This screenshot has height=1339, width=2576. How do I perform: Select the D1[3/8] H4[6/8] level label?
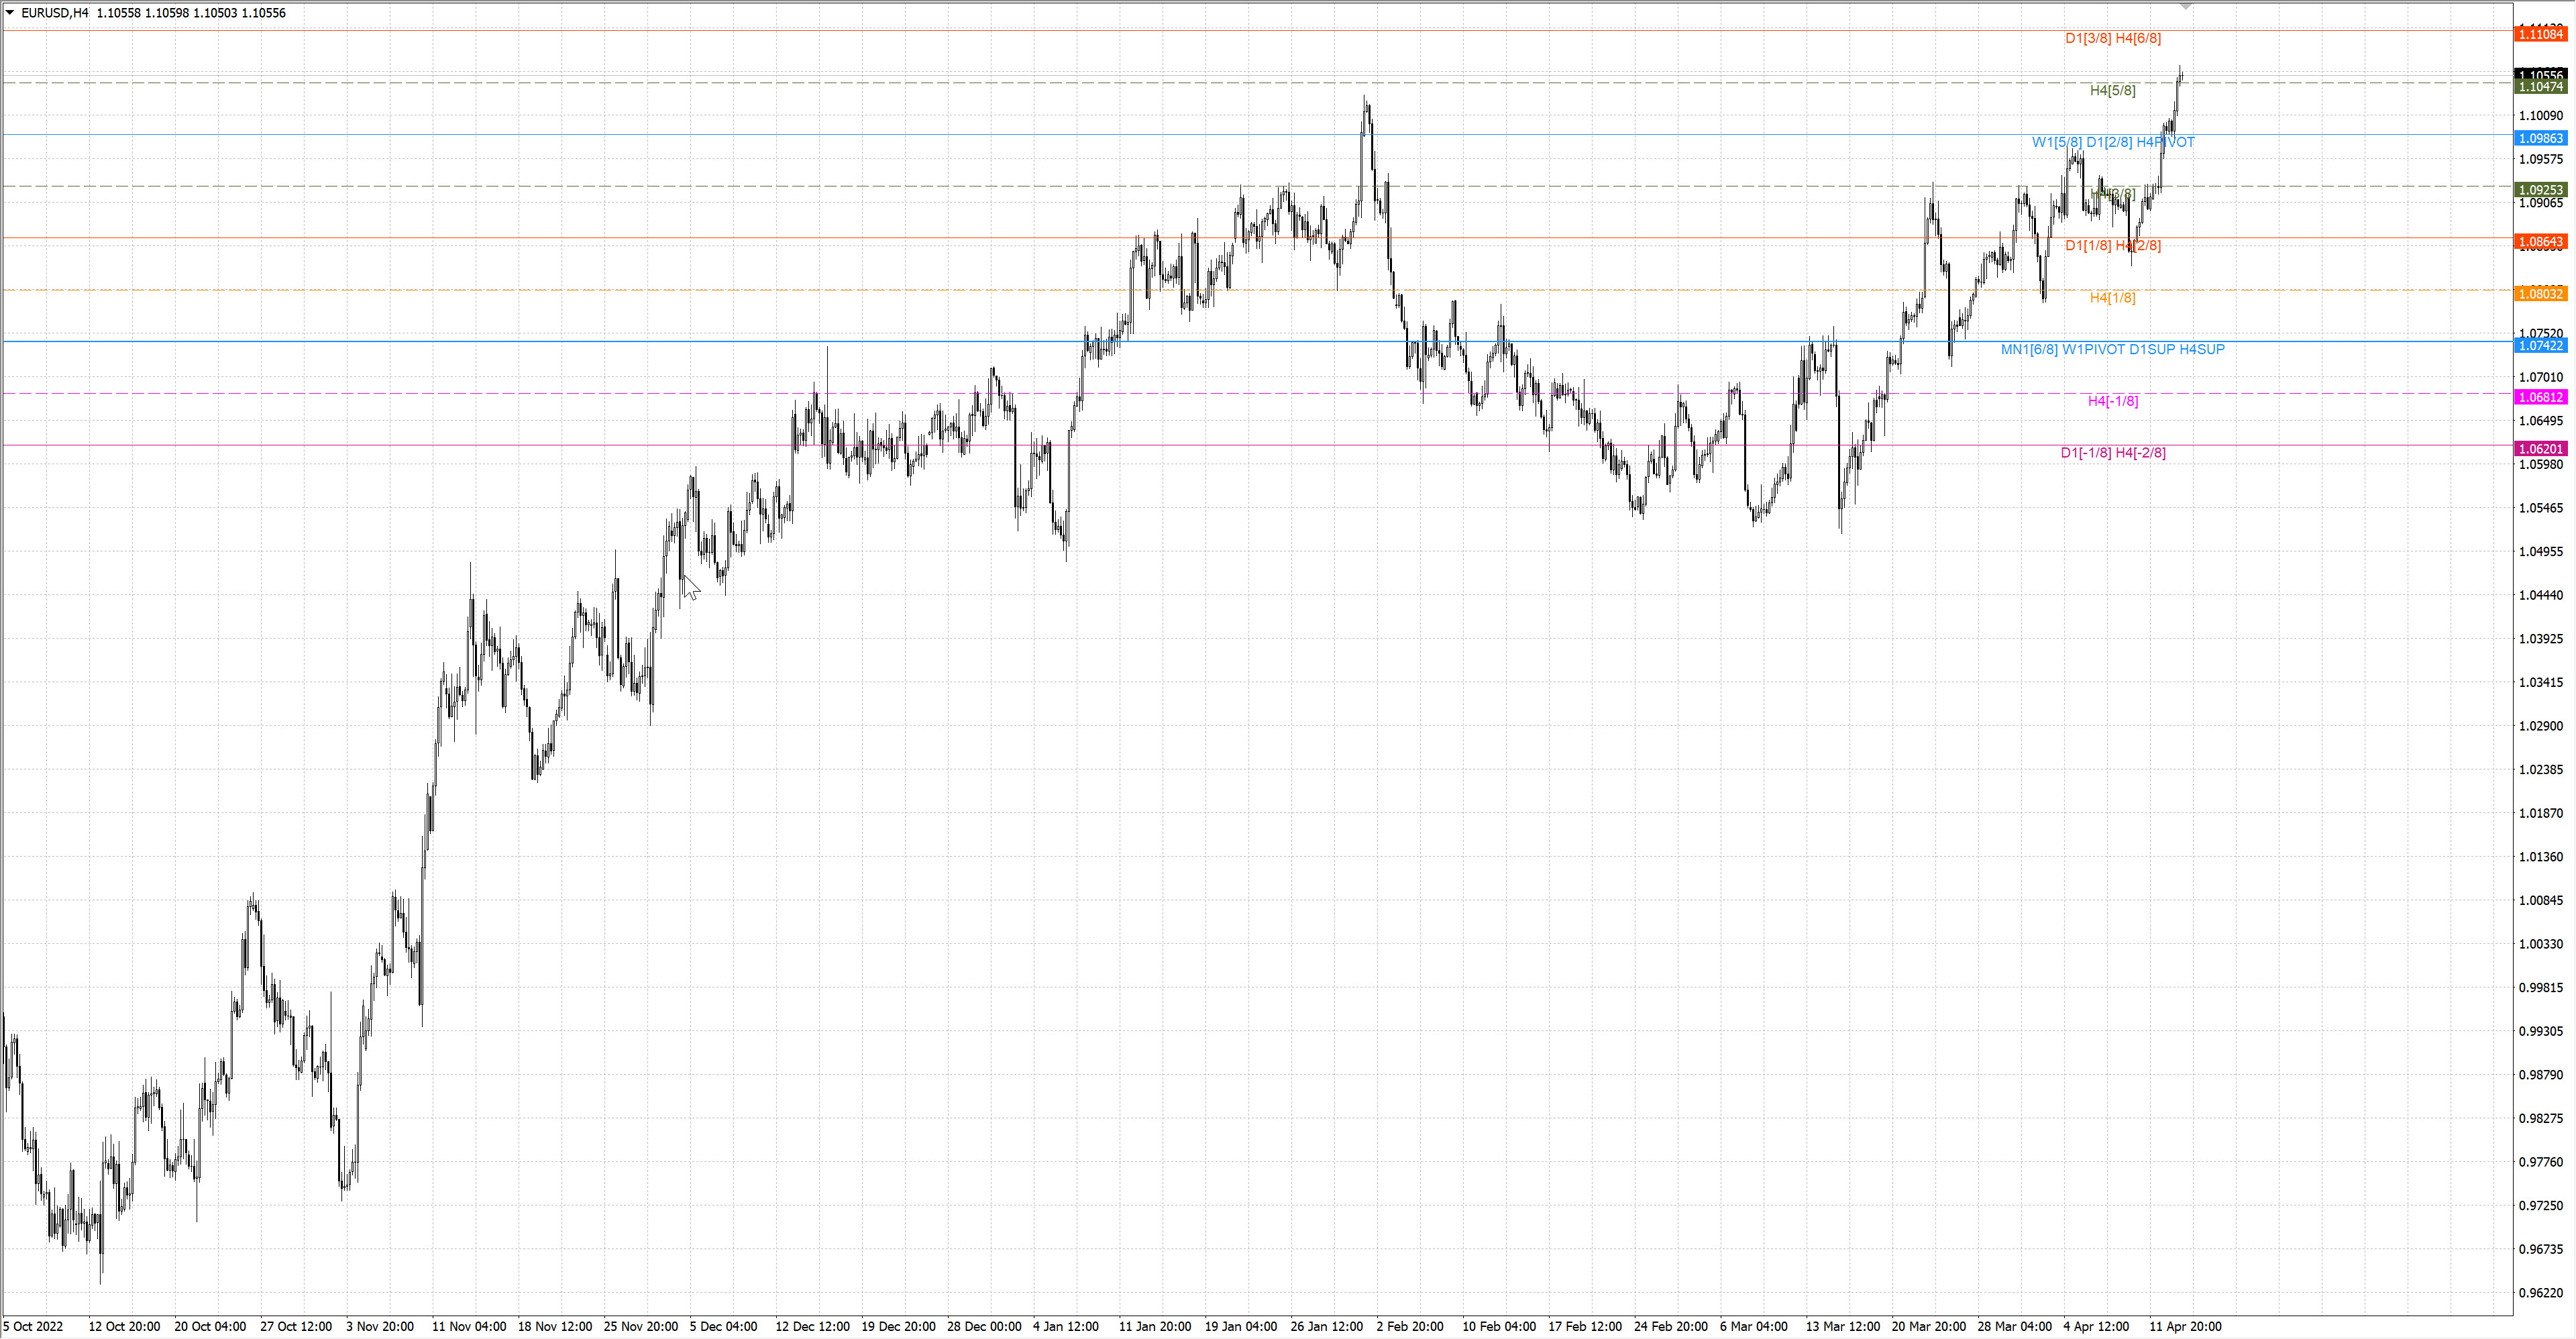(2113, 38)
